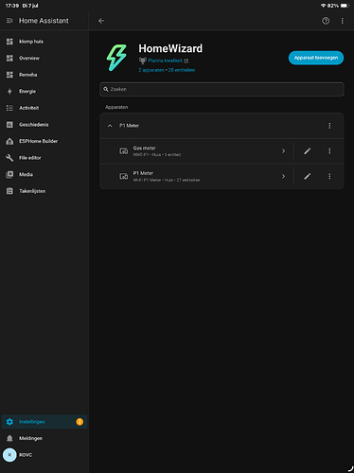The height and width of the screenshot is (473, 354).
Task: Open the top-right overflow menu
Action: tap(343, 21)
